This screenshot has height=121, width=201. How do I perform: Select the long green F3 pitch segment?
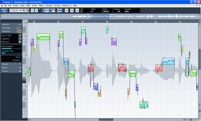click(x=43, y=37)
